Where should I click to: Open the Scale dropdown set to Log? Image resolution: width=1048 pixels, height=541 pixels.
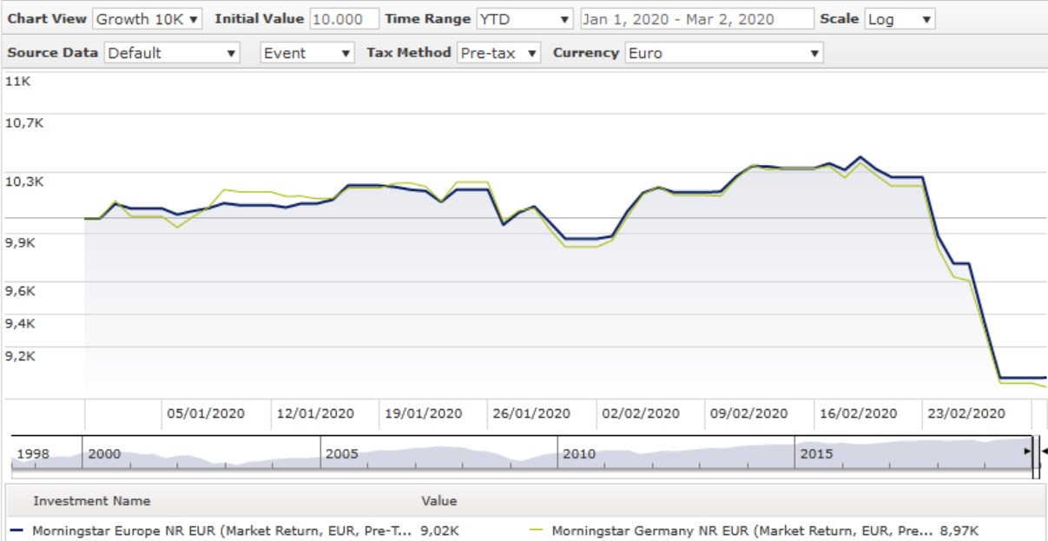(900, 19)
